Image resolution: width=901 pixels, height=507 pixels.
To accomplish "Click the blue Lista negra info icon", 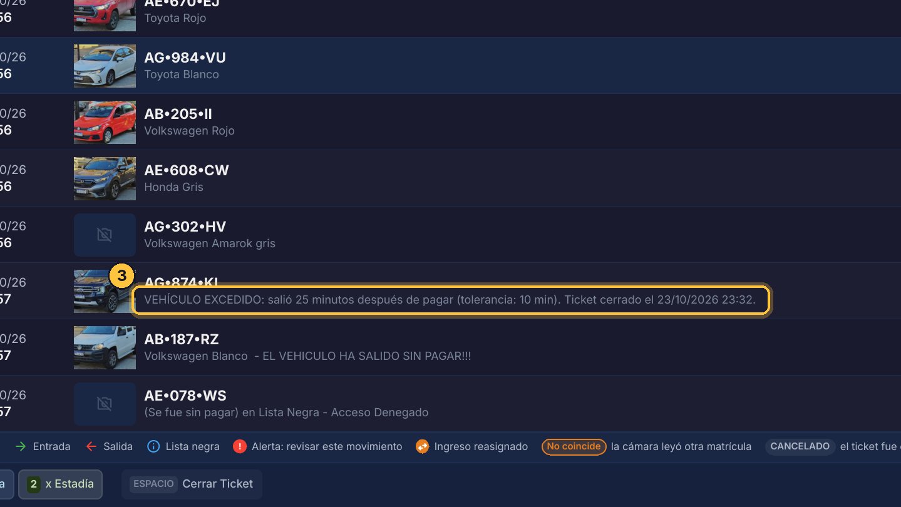I will [153, 446].
